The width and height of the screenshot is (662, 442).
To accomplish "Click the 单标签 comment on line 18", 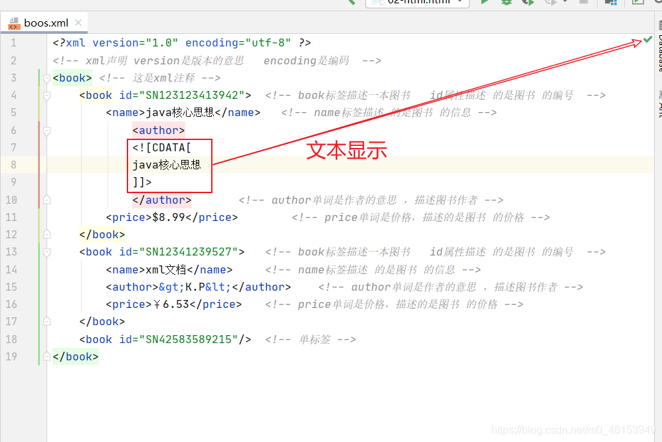I will point(310,339).
